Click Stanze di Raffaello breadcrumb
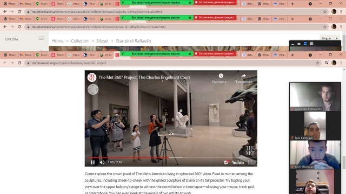 [134, 41]
